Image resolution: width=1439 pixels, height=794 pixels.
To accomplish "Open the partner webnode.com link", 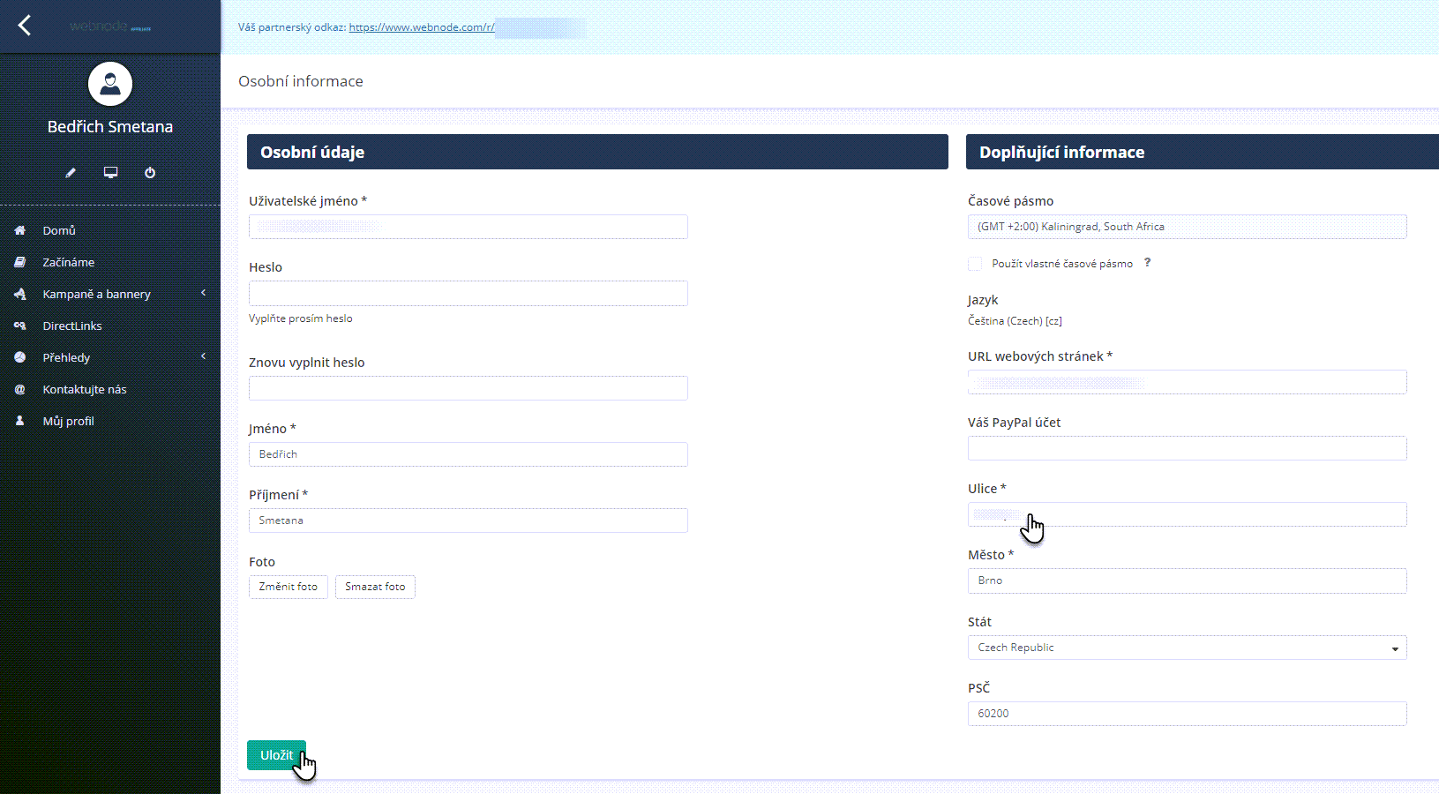I will coord(422,27).
